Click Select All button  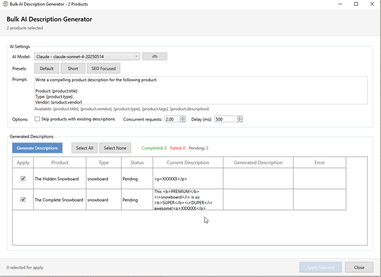click(x=84, y=148)
